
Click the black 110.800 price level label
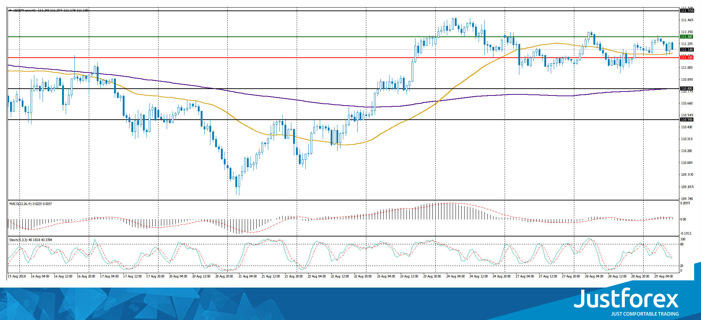[x=687, y=89]
